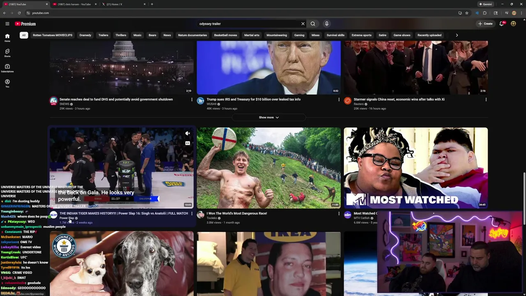Switch to the Home / X tab
The height and width of the screenshot is (296, 526).
pyautogui.click(x=123, y=4)
